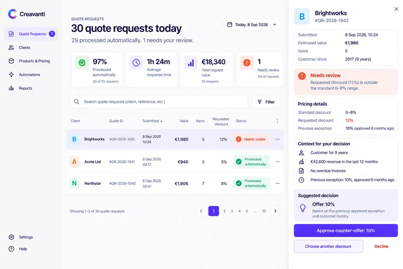Click Northstar Processed automatically status
The height and width of the screenshot is (269, 403).
[x=252, y=184]
